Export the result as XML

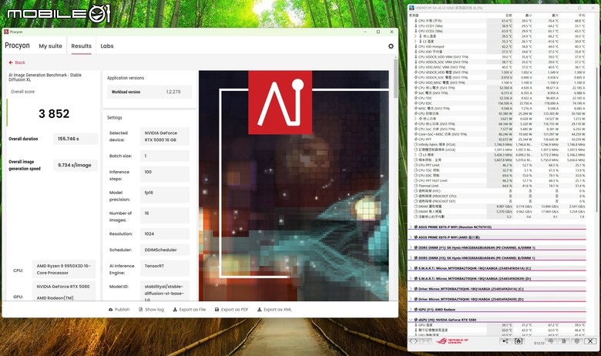(274, 309)
